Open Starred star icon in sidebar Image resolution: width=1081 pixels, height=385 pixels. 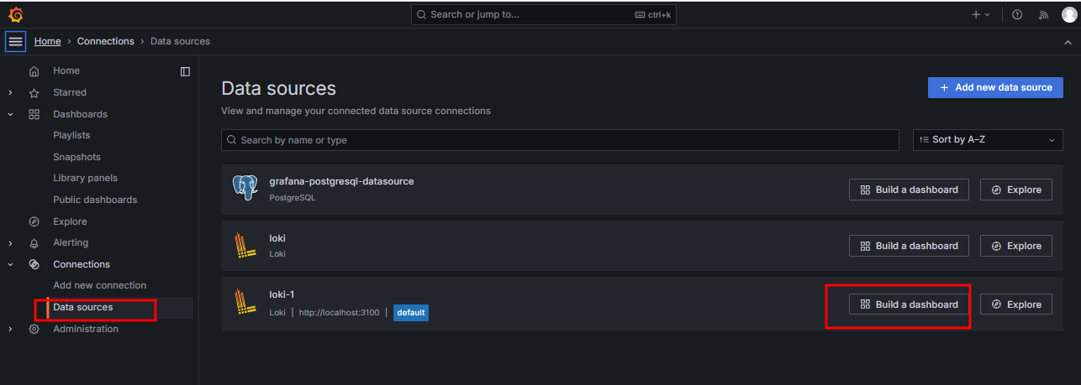[34, 93]
